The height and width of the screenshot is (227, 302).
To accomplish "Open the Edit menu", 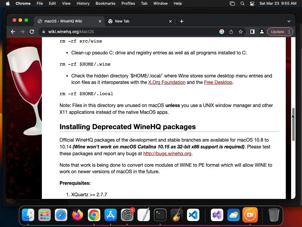I will pyautogui.click(x=52, y=4).
